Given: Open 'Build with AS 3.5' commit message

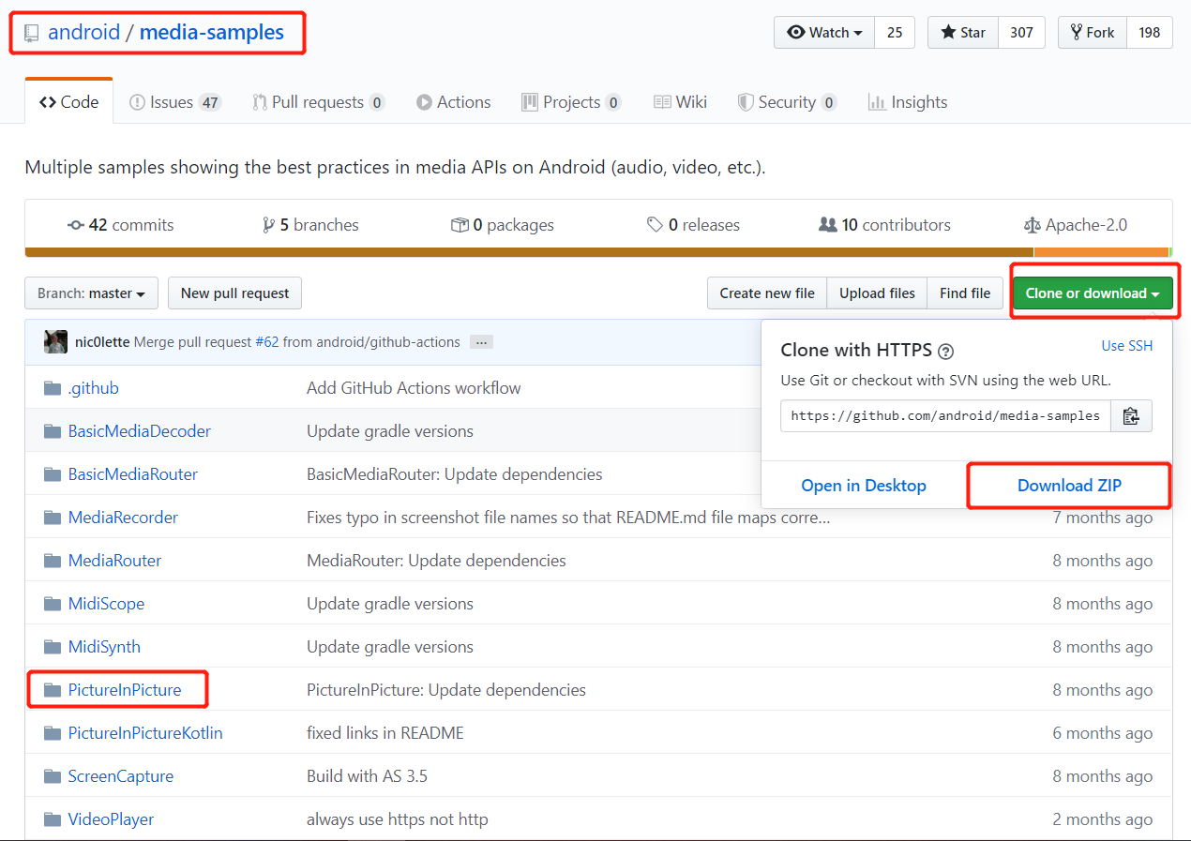Looking at the screenshot, I should point(367,776).
